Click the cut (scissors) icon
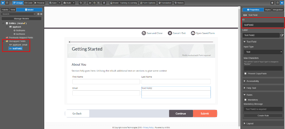Screen dimensions: 285x129 pyautogui.click(x=90, y=3)
